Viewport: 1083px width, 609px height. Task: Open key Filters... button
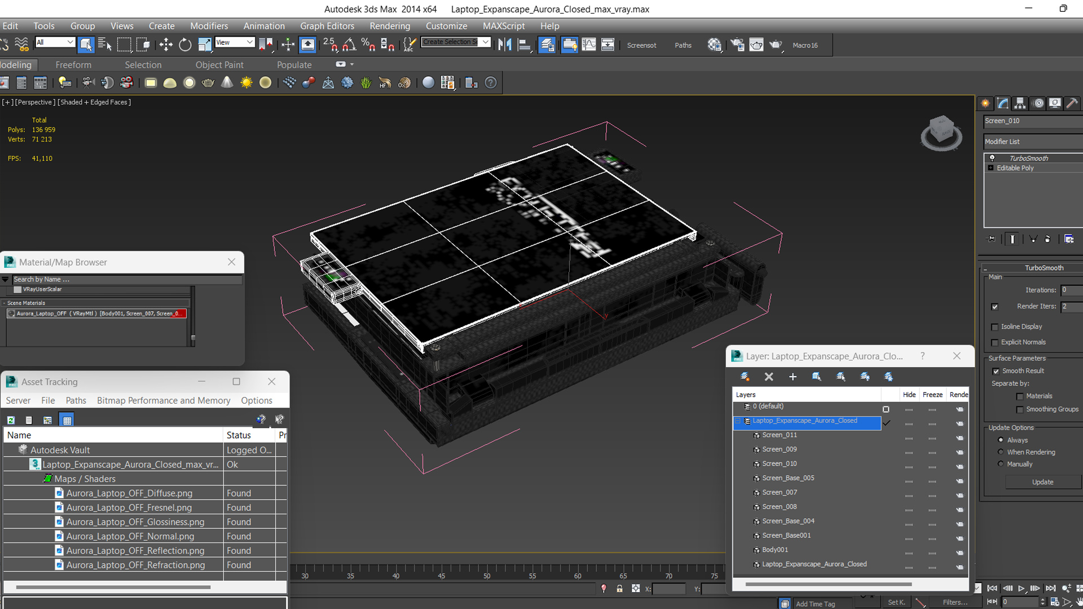tap(955, 602)
